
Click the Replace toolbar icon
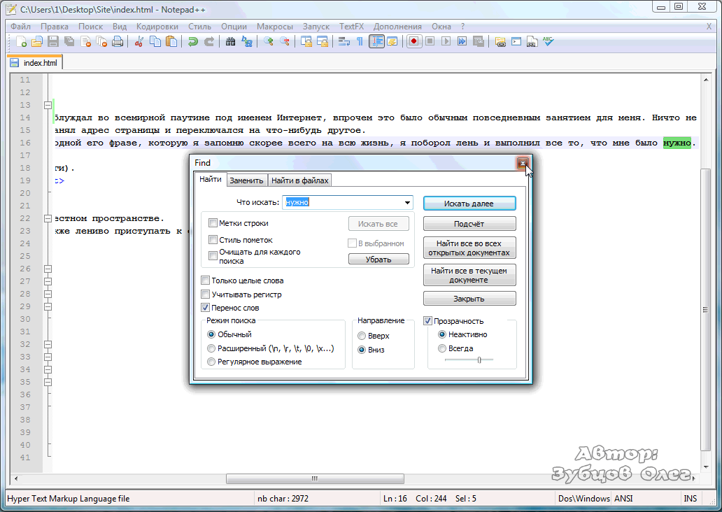point(247,42)
